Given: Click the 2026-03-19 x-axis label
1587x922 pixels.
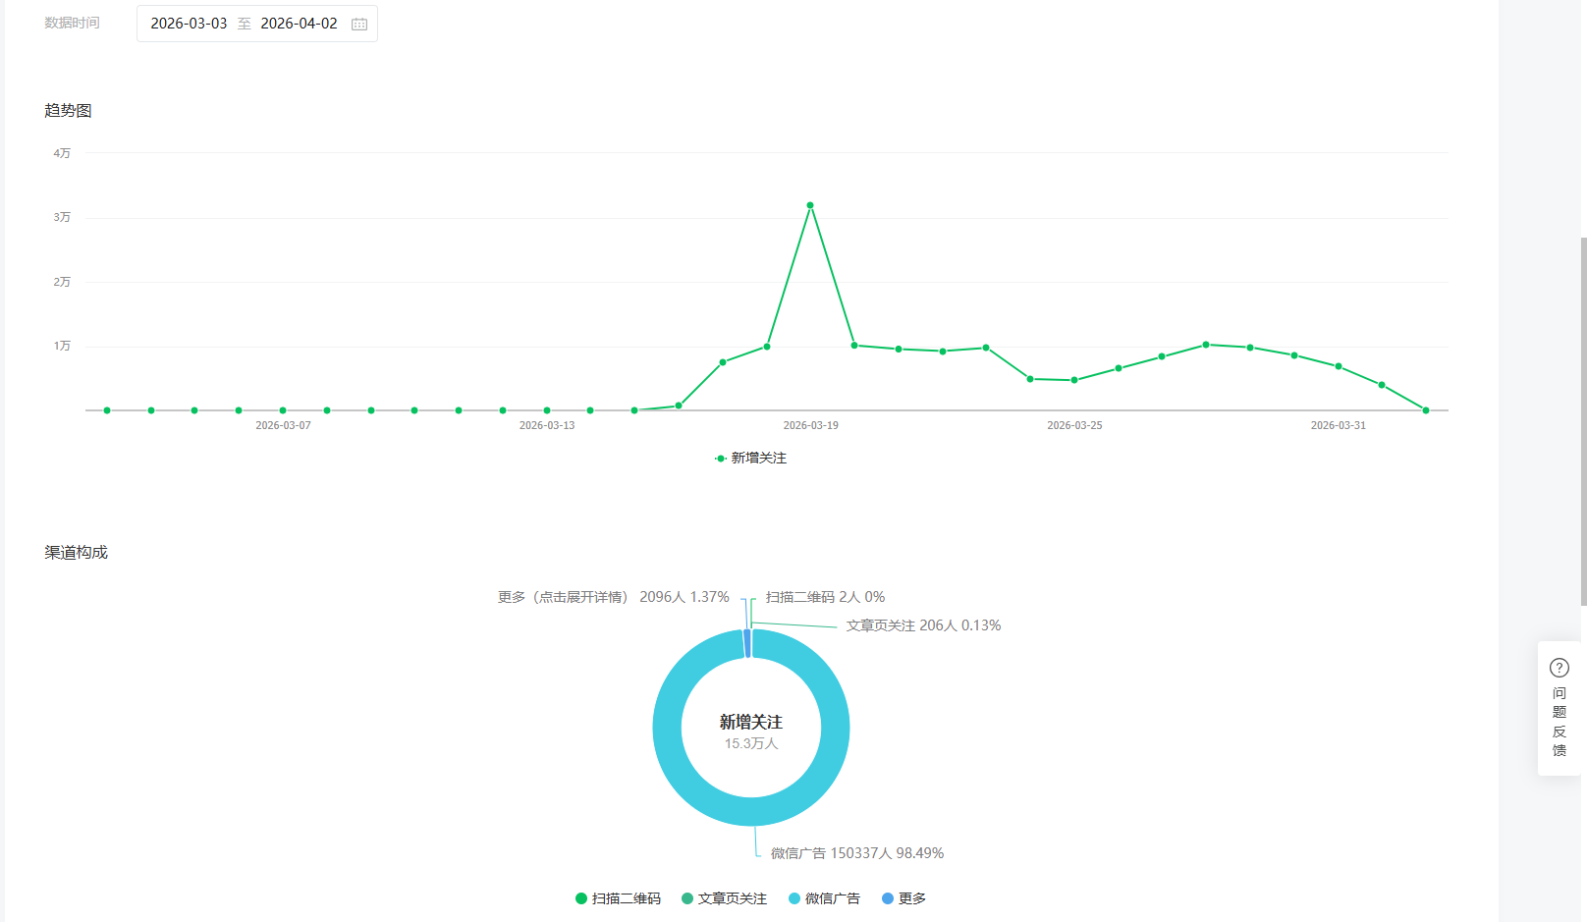Looking at the screenshot, I should tap(811, 425).
